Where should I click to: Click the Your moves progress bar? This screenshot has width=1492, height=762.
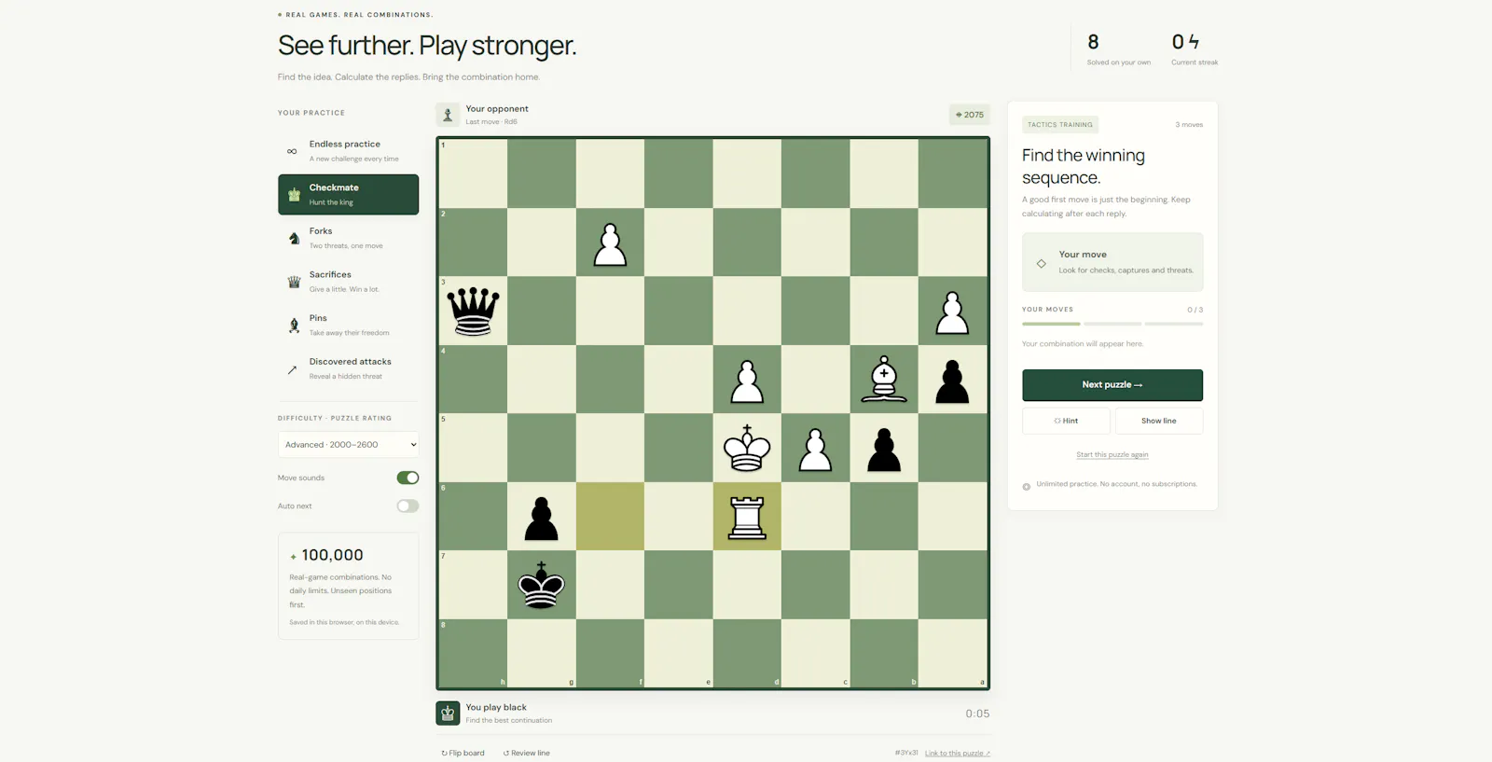point(1112,324)
